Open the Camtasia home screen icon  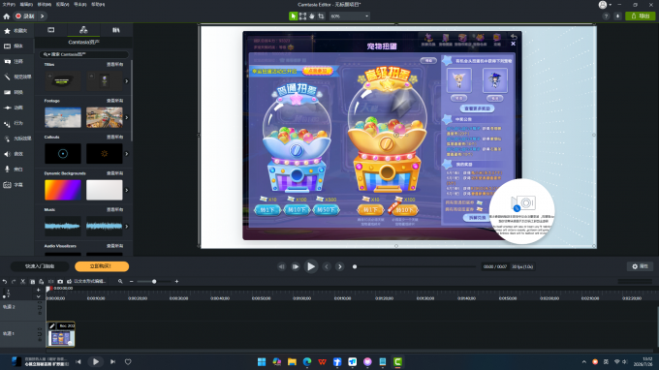pyautogui.click(x=7, y=16)
